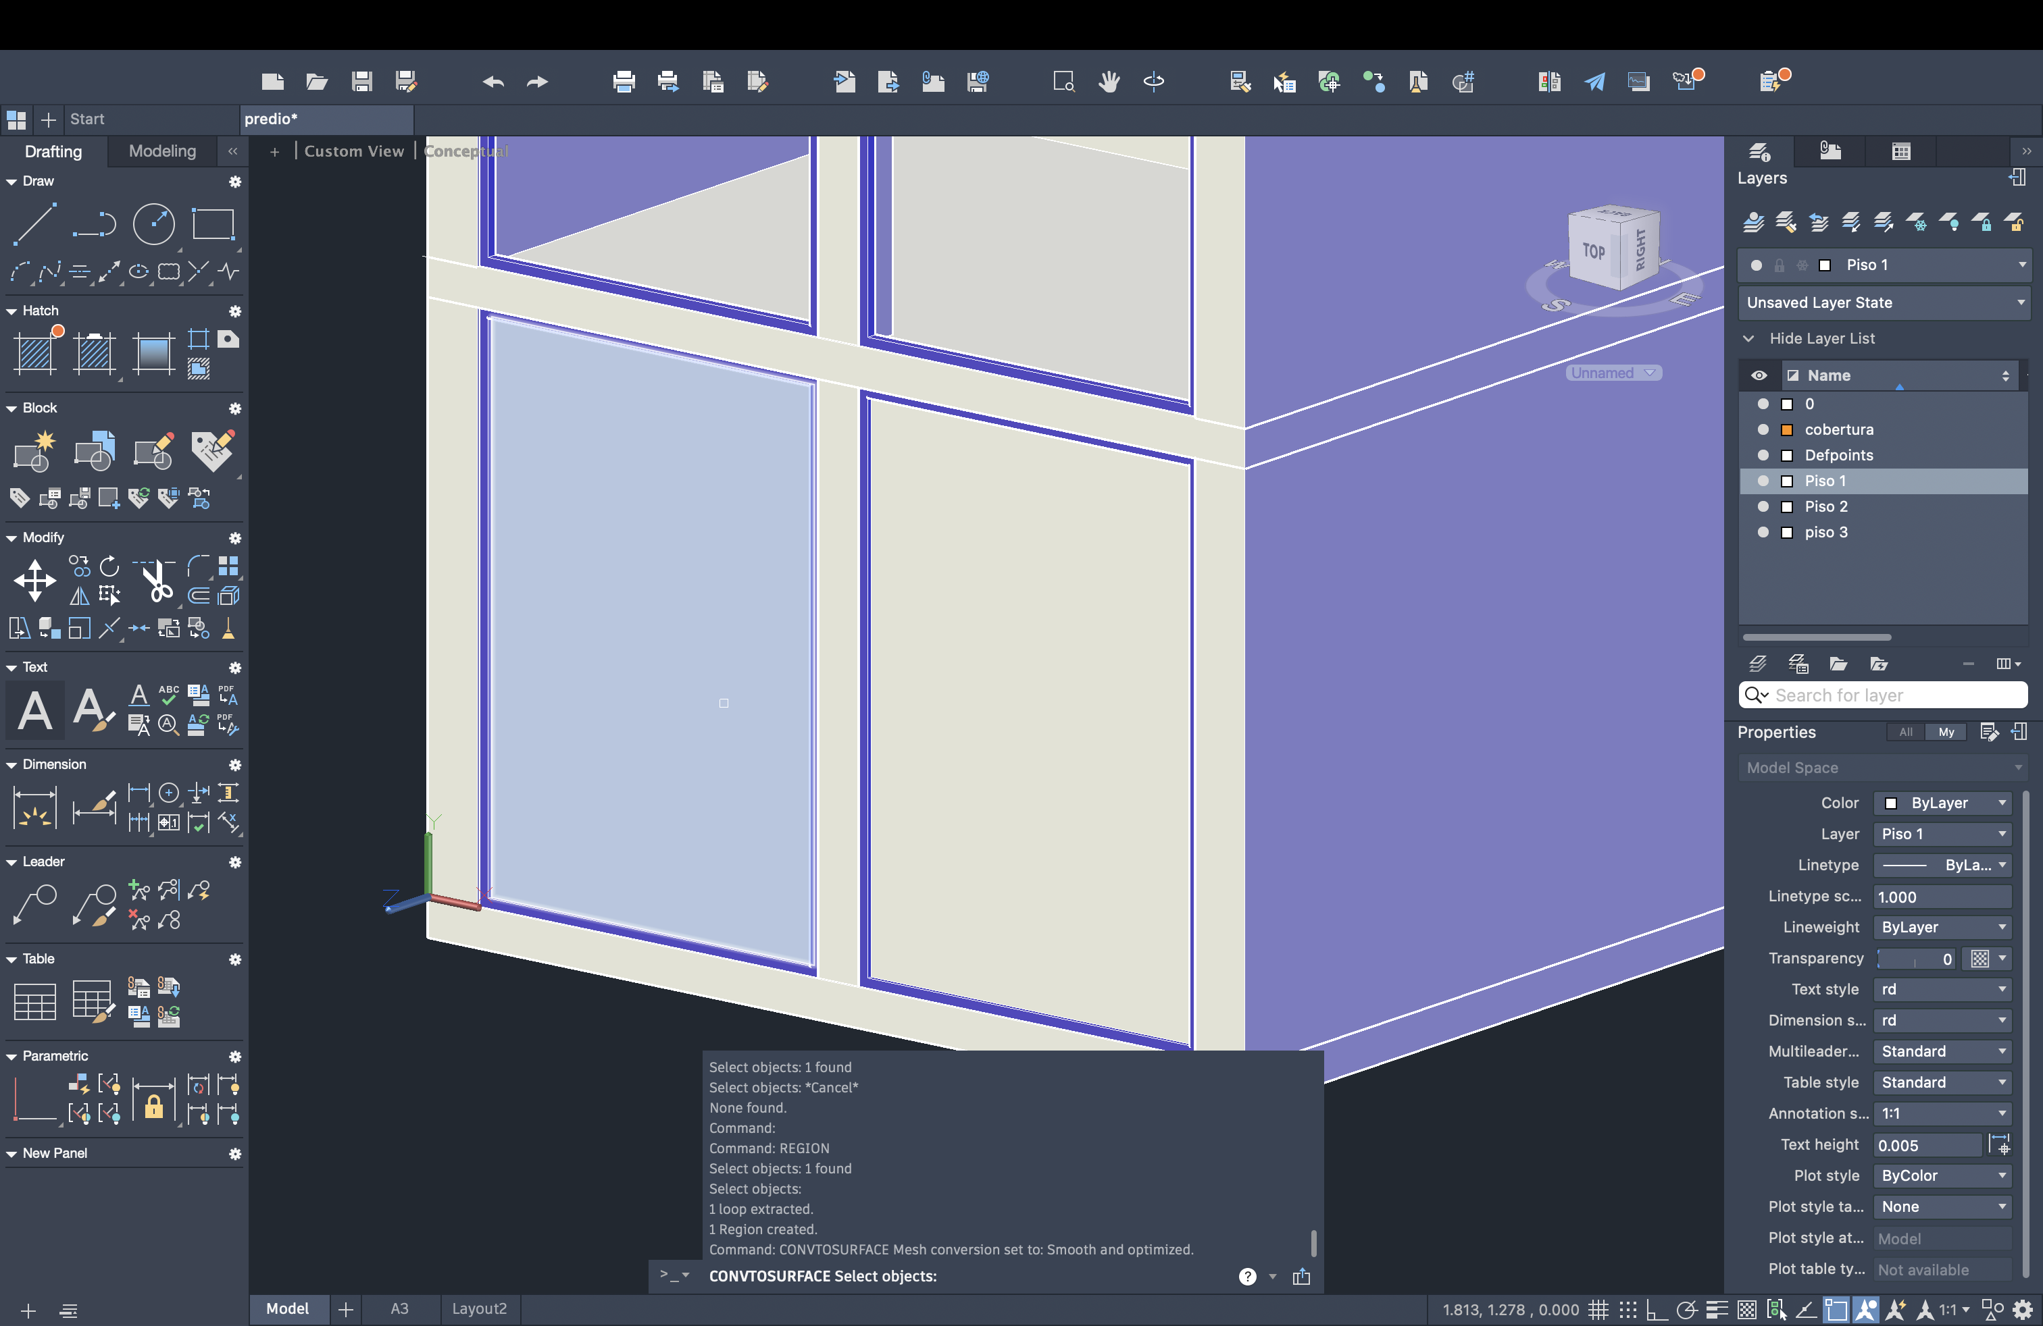
Task: Click the Multiline Text tool
Action: 35,710
